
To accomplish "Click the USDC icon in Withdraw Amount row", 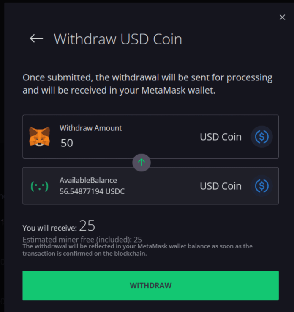I will pyautogui.click(x=262, y=137).
